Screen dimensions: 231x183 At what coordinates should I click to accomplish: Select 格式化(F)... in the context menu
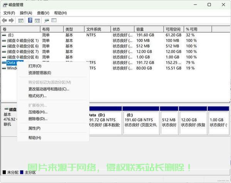pyautogui.click(x=53, y=96)
